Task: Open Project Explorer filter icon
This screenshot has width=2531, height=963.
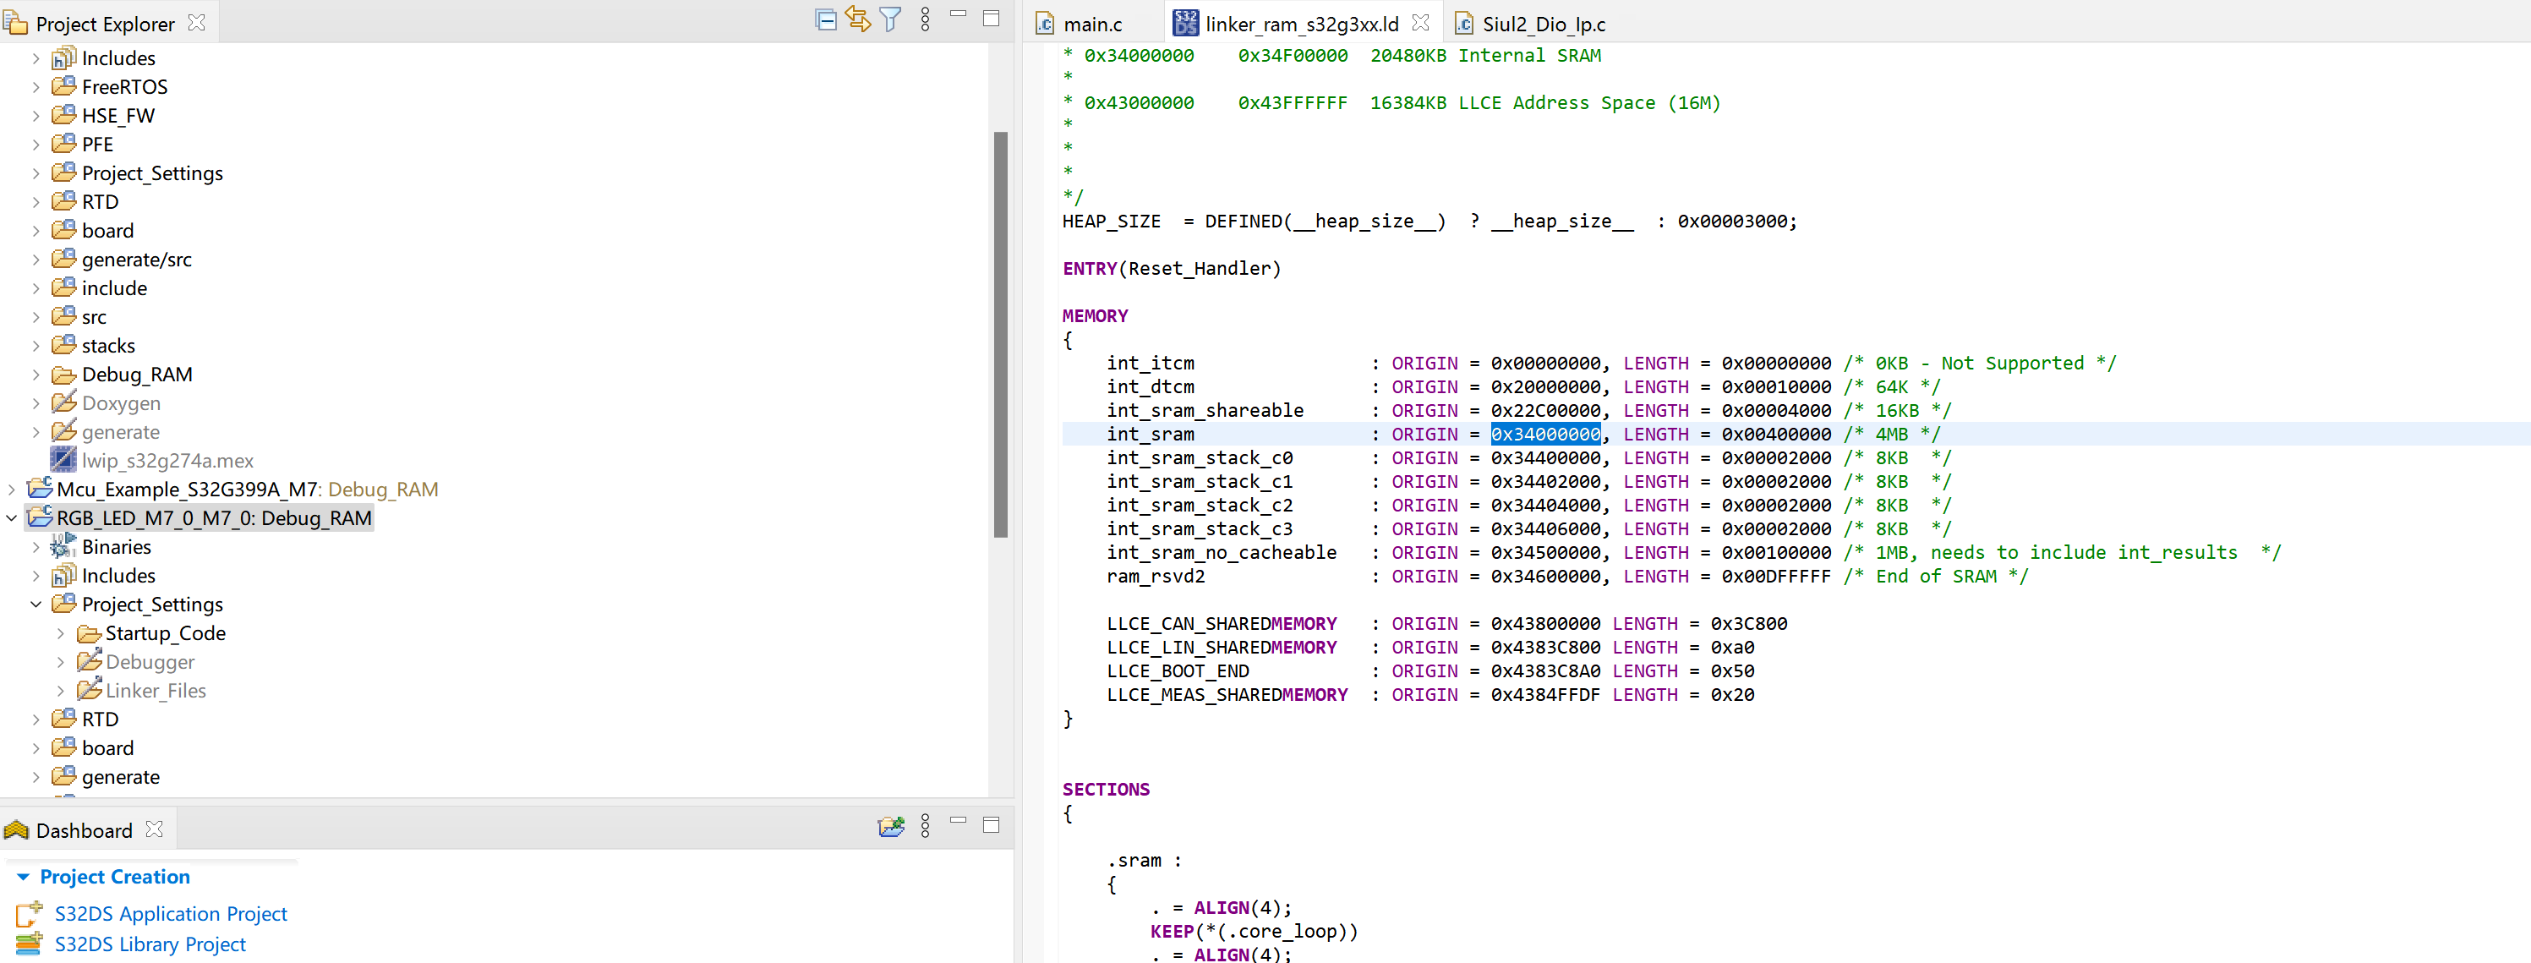Action: tap(890, 19)
